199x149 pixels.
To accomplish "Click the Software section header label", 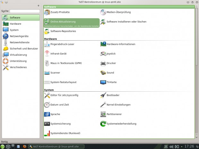I will 50,7.
